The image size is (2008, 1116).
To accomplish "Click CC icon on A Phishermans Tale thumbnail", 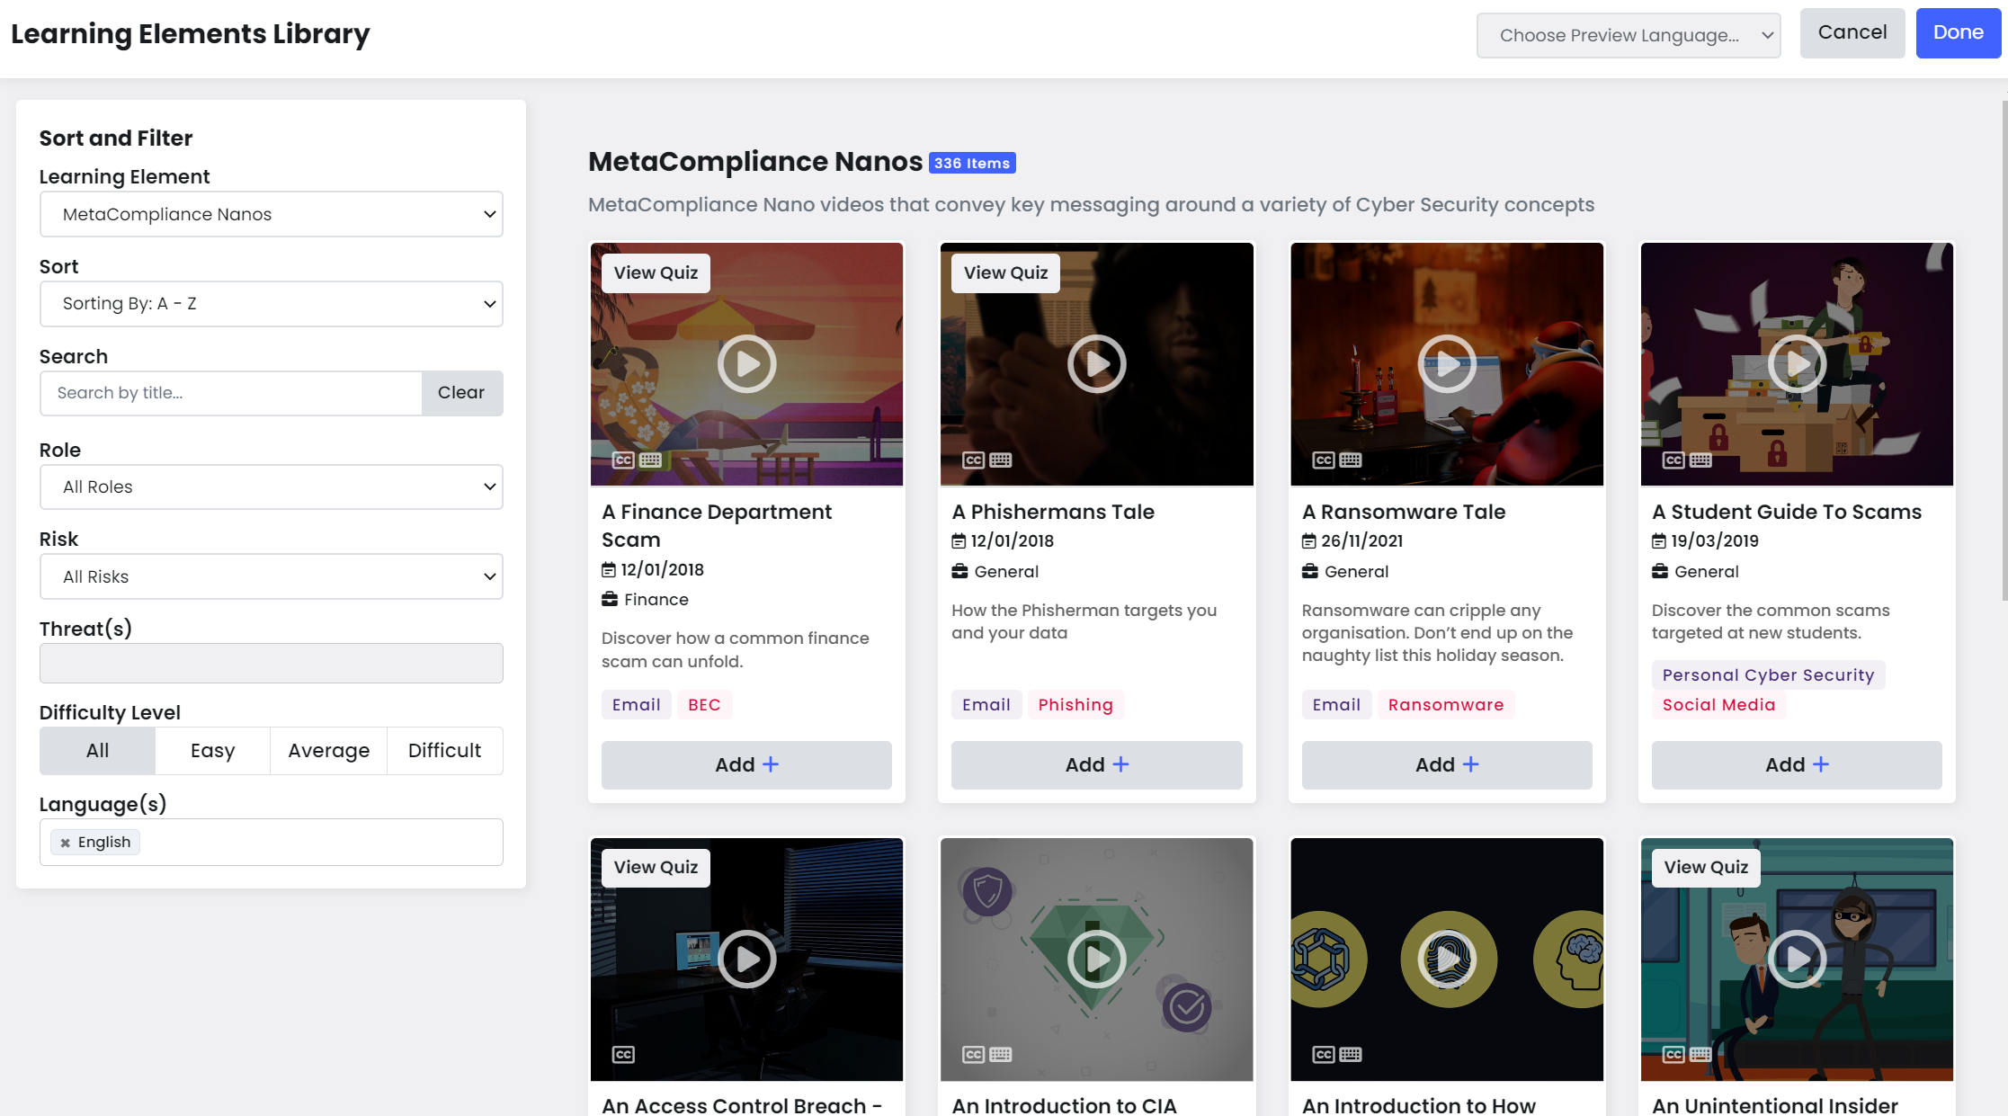I will [x=973, y=460].
